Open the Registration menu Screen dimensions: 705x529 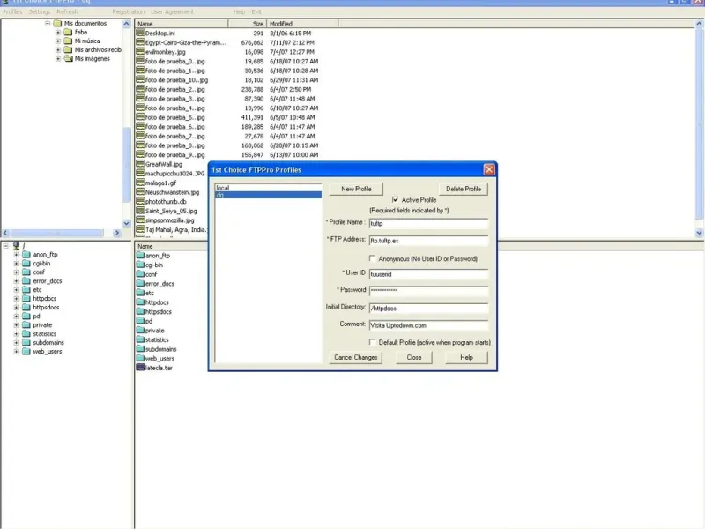point(128,11)
